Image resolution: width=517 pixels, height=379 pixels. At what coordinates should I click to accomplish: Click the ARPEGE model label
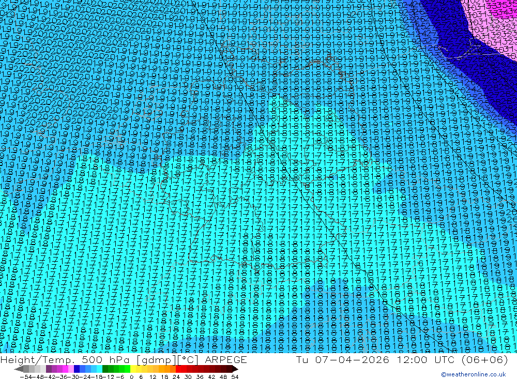225,359
